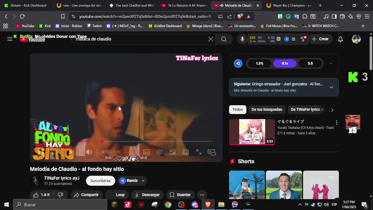Toggle Loop for this video
Image resolution: width=373 pixels, height=210 pixels.
pos(117,195)
